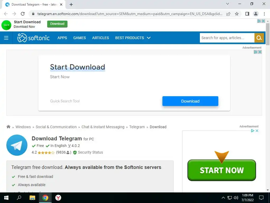Open the Chrome three-dot menu
The height and width of the screenshot is (203, 270).
tap(264, 14)
